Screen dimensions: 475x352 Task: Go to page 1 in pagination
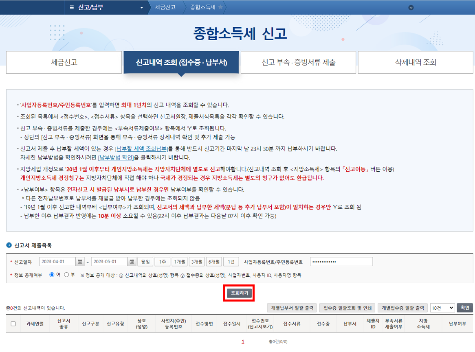point(243,341)
